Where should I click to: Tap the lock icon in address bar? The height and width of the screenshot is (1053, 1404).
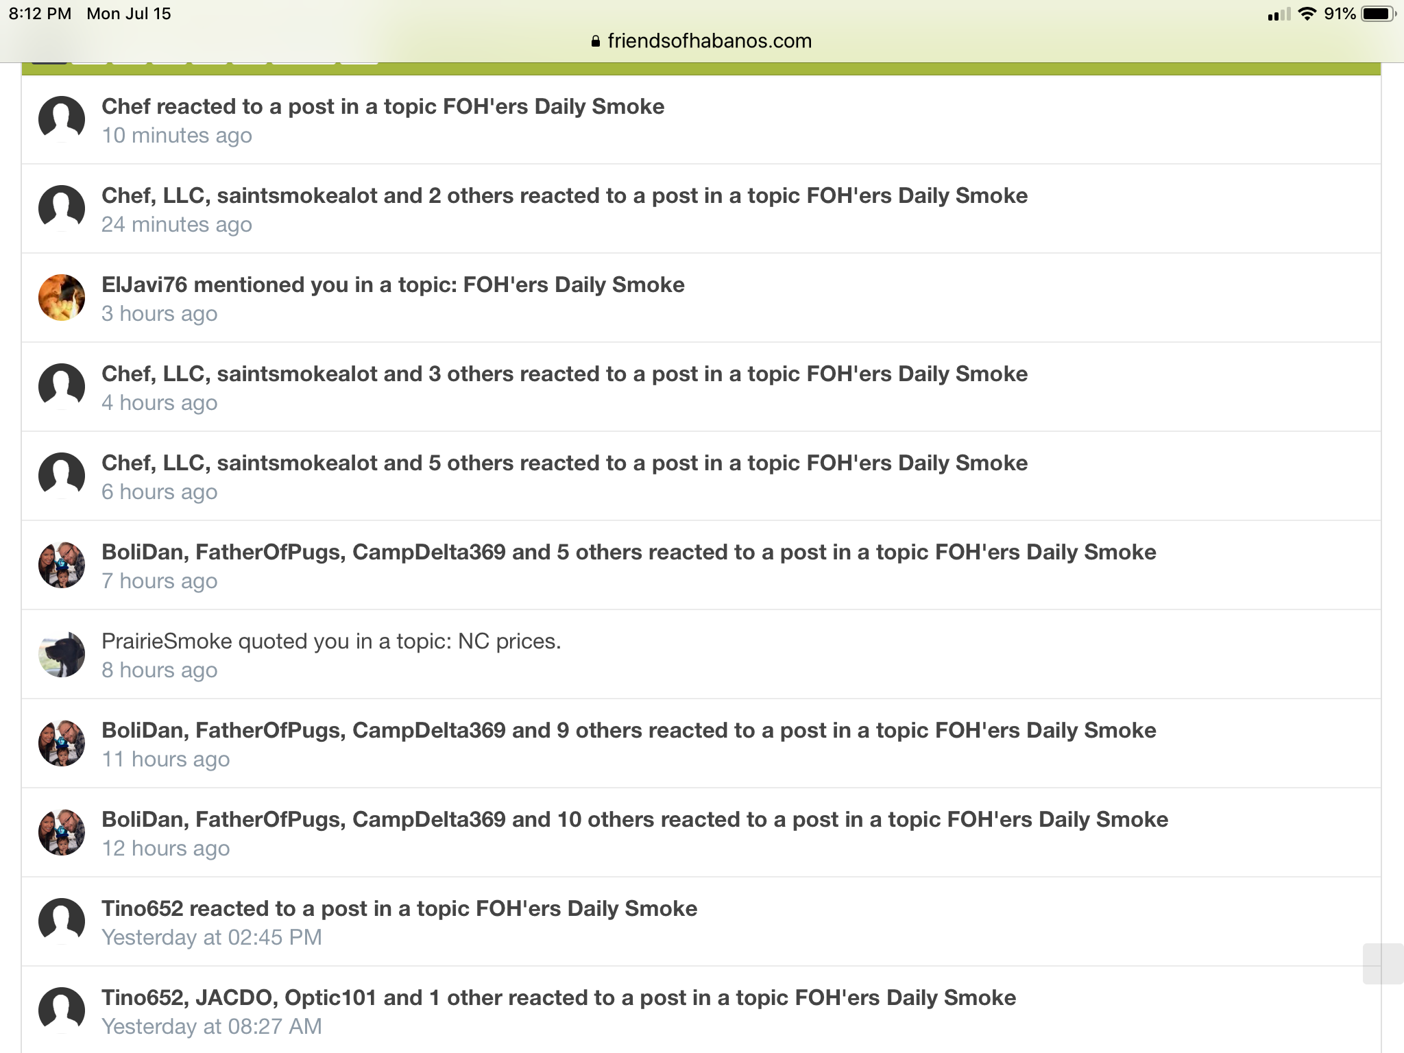tap(595, 41)
